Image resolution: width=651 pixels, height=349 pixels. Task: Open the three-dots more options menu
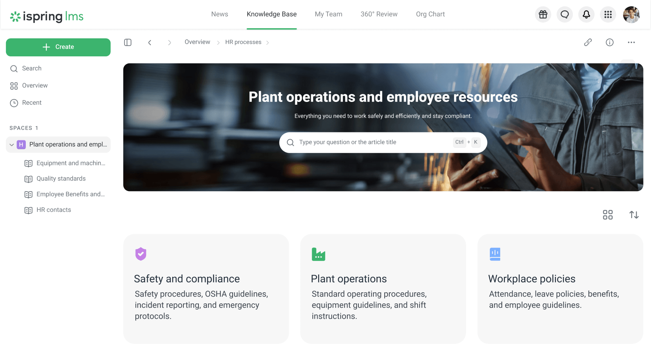tap(631, 42)
